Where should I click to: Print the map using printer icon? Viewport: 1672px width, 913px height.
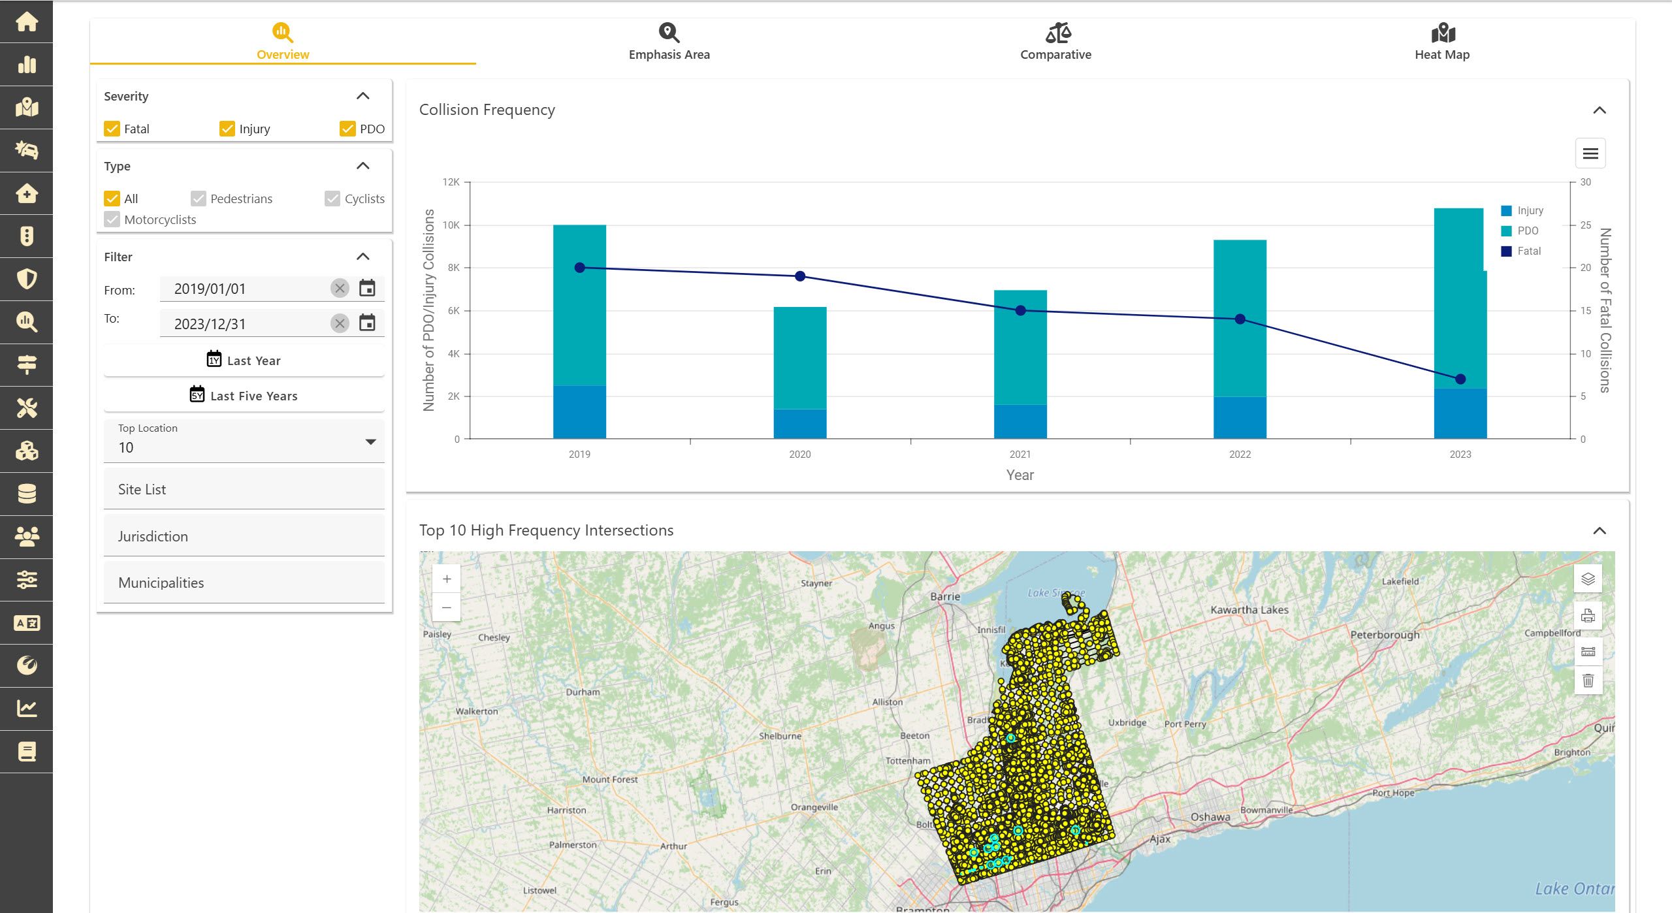pos(1588,615)
